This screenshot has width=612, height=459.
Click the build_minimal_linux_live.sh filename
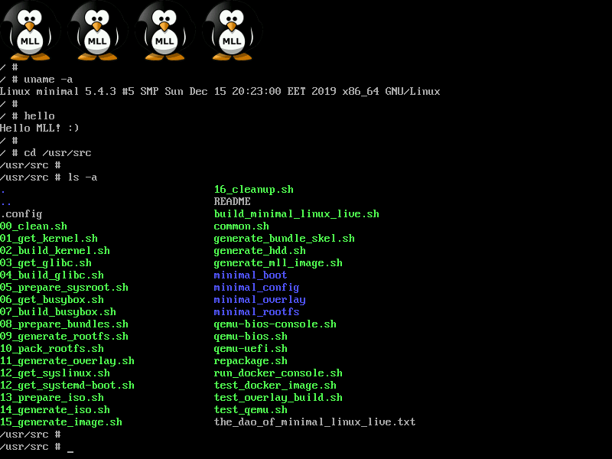[296, 214]
